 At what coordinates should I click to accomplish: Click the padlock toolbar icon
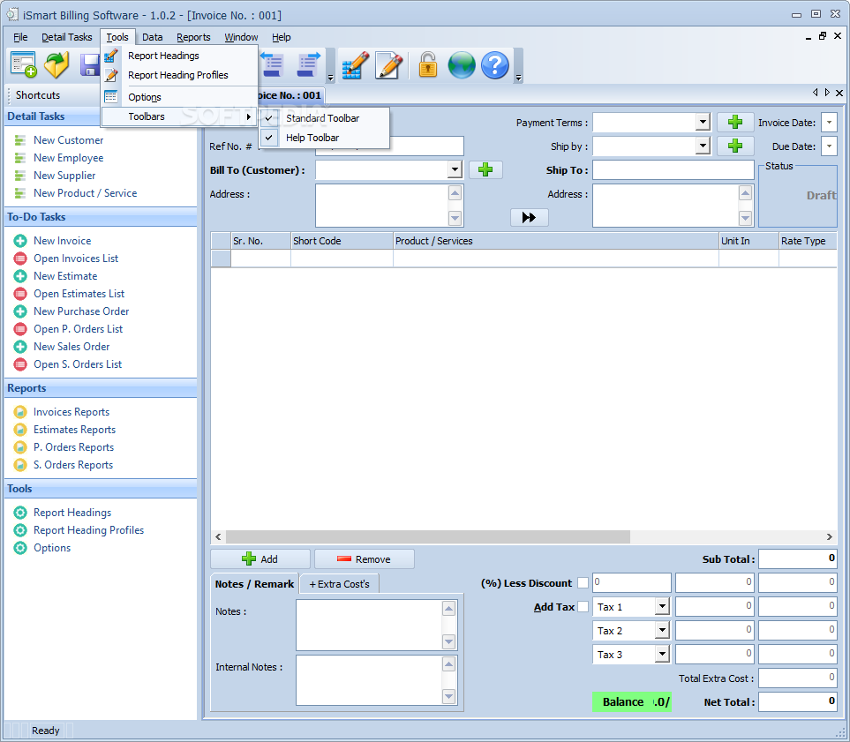[428, 65]
